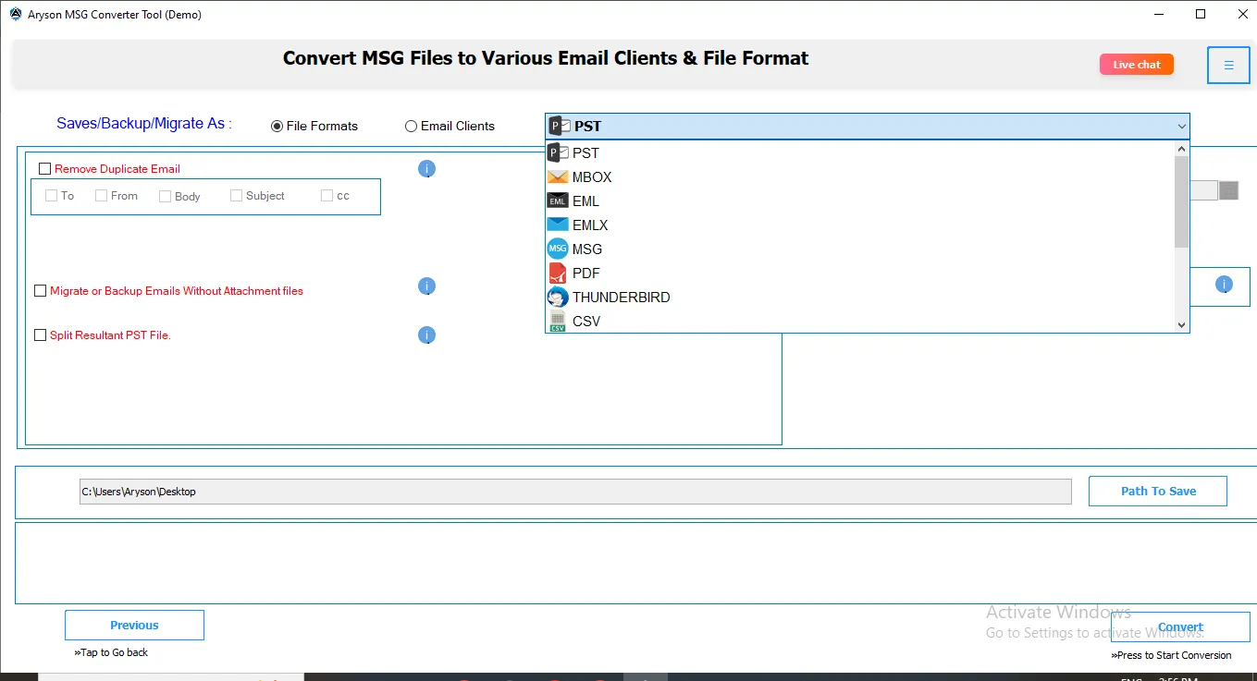Screen dimensions: 1257x681
Task: Click the format list scrollbar thumb
Action: tap(1181, 201)
